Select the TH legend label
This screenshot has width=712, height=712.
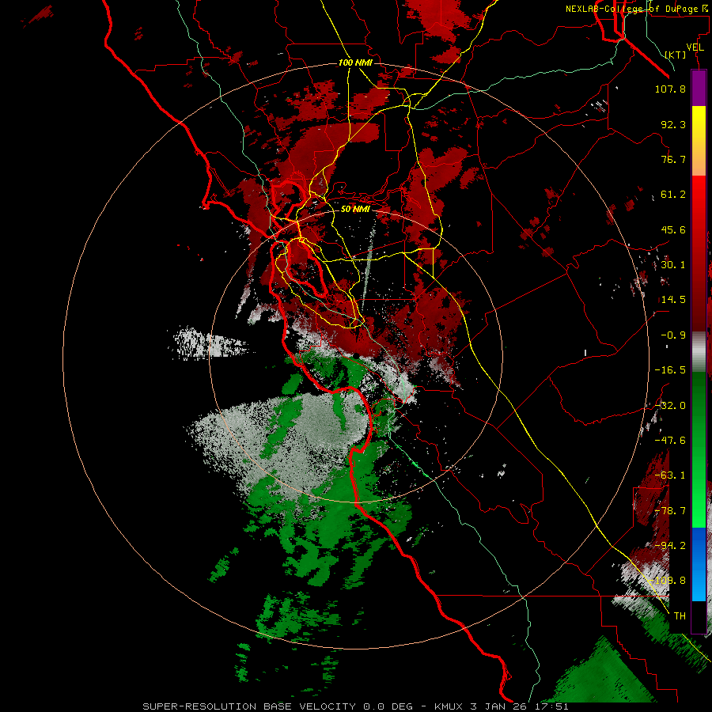[x=680, y=616]
